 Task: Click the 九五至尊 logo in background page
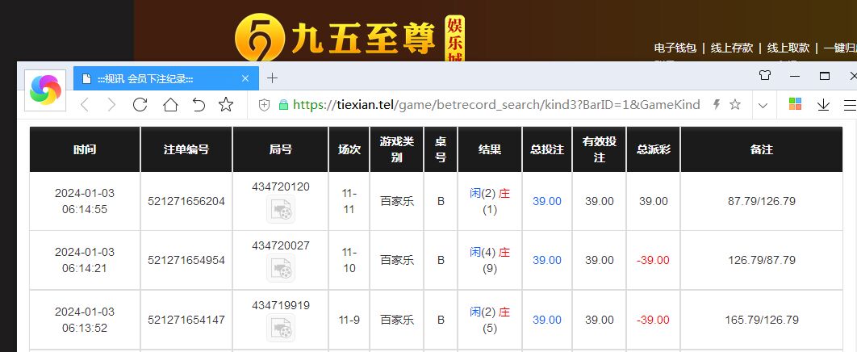tap(349, 38)
